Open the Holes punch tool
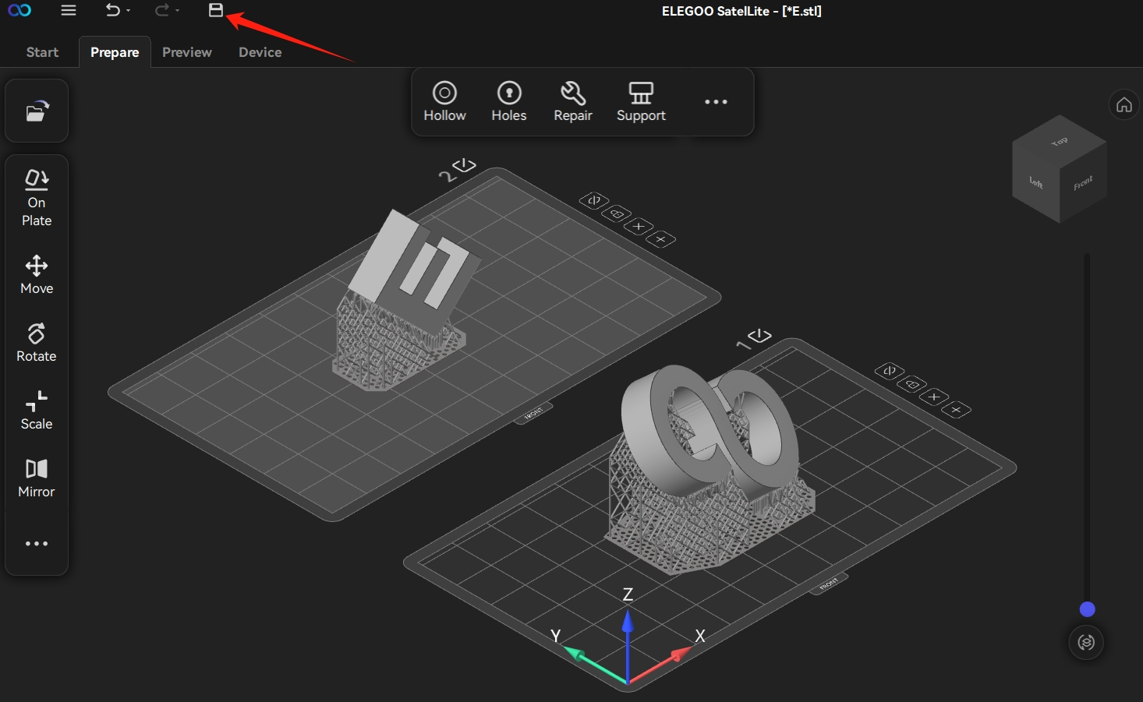The image size is (1143, 702). (508, 102)
